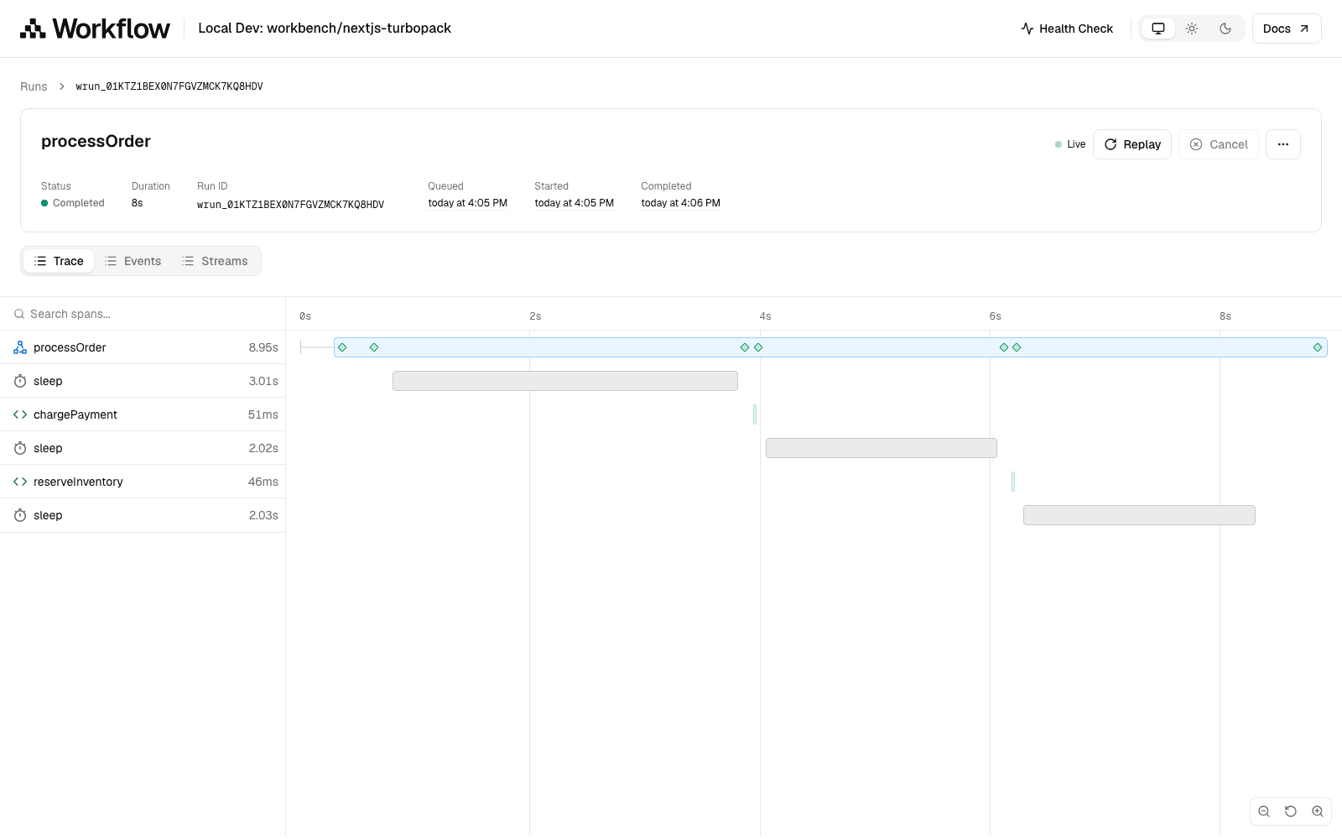Select the chargePayment span row

point(143,414)
